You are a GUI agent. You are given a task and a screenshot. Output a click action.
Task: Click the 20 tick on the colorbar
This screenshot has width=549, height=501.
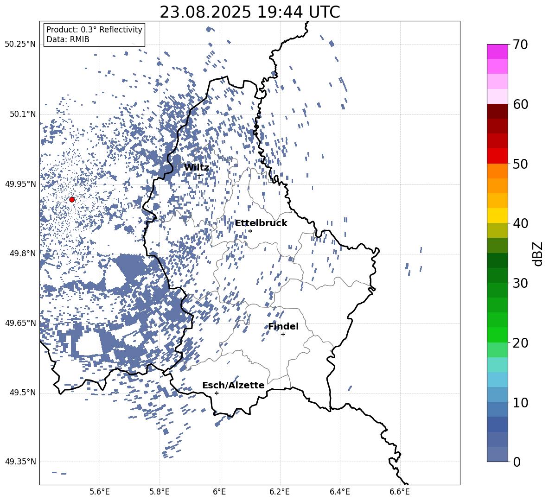click(520, 342)
